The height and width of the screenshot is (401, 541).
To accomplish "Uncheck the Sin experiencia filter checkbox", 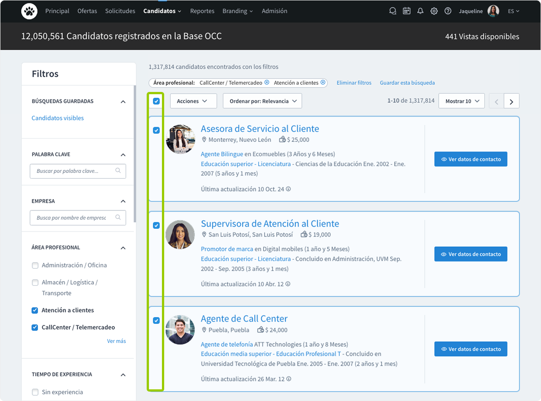I will 35,392.
